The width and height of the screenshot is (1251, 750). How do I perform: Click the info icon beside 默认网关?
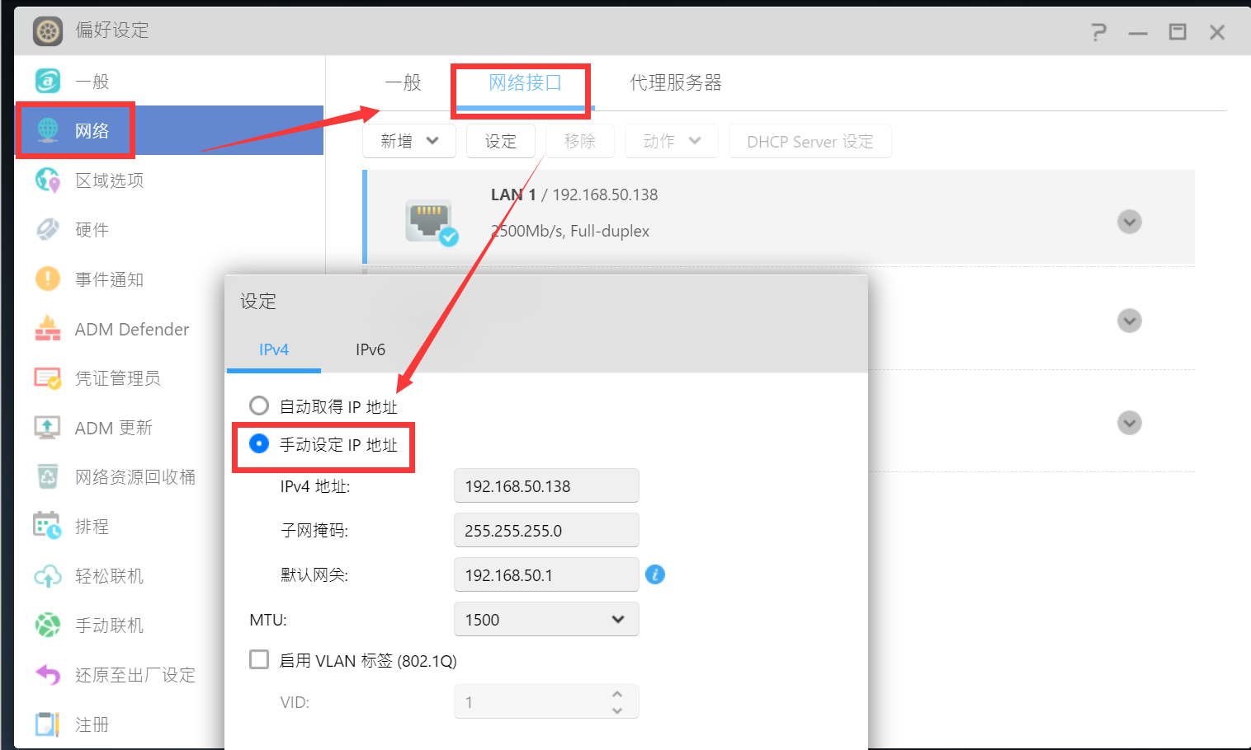pyautogui.click(x=655, y=574)
